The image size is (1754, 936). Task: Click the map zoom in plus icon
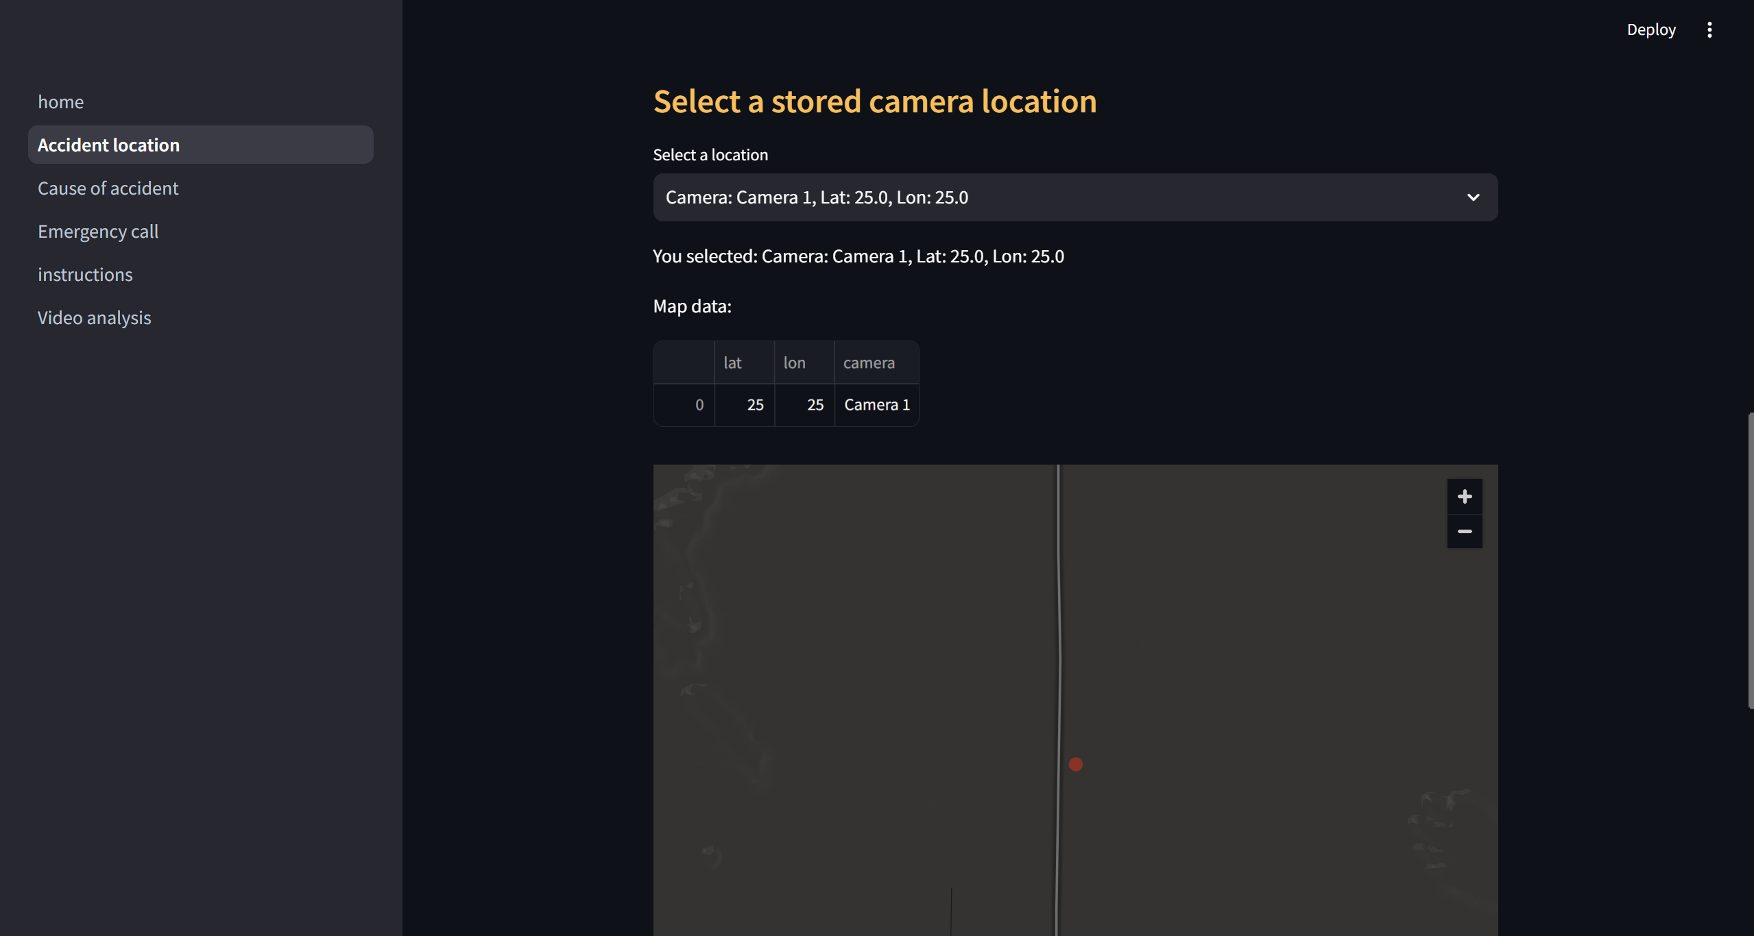point(1464,497)
